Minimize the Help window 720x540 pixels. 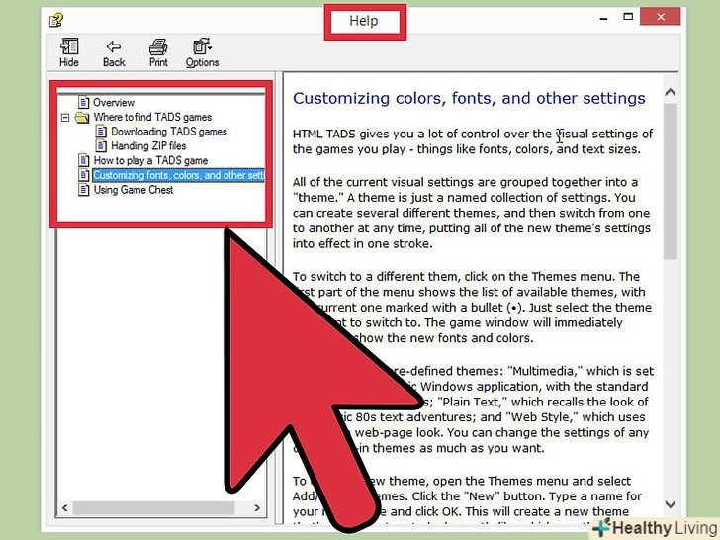[604, 18]
